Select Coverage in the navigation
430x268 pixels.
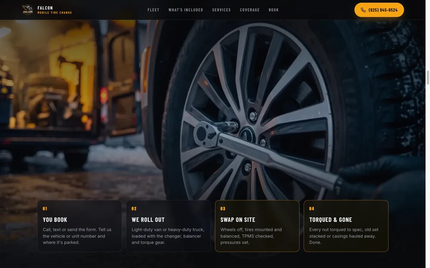pos(250,10)
